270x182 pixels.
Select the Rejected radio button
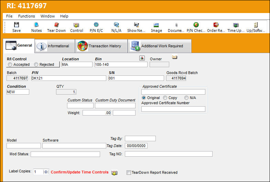[36, 64]
